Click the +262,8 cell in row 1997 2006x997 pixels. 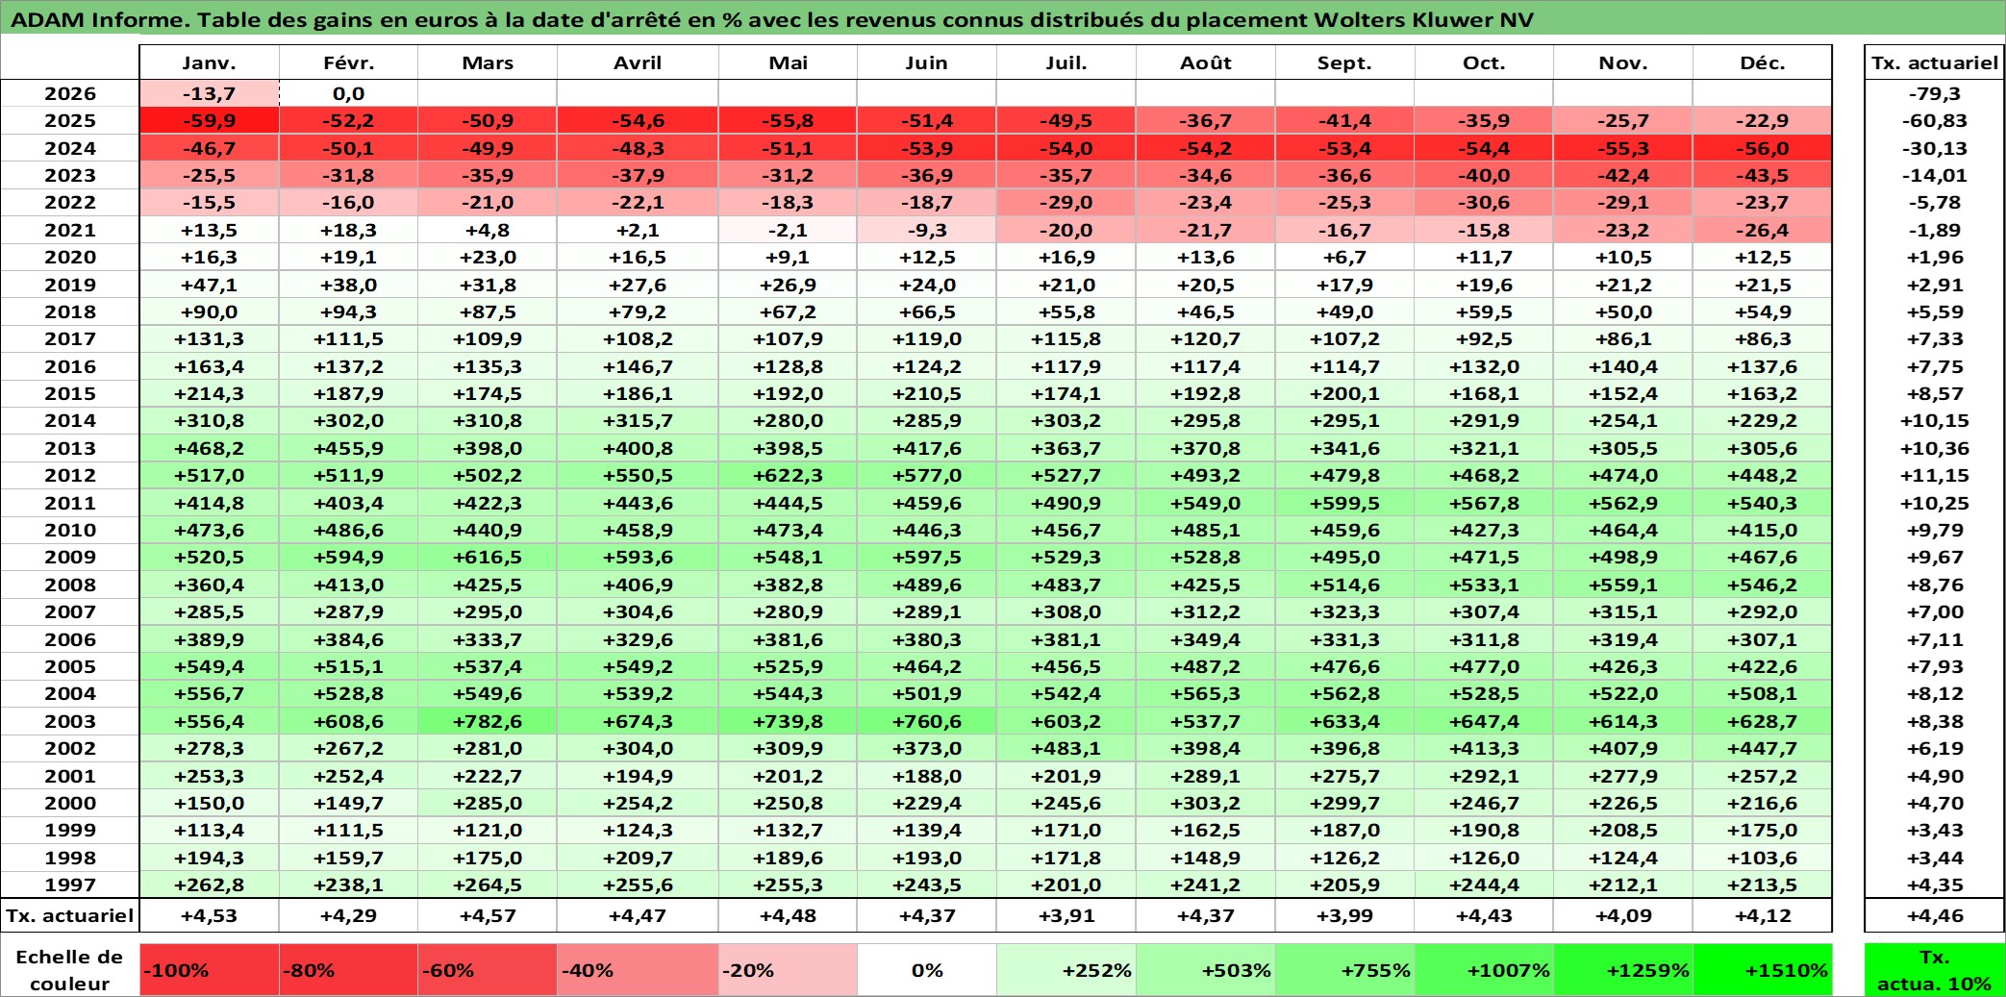(210, 885)
